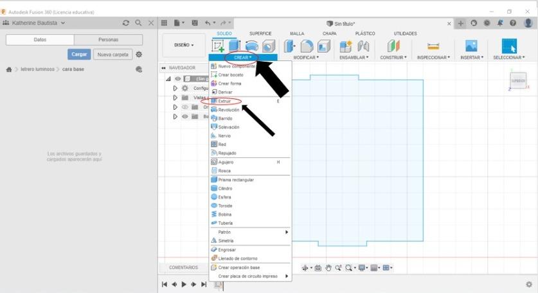
Task: Click the Zoom window magnifier icon
Action: pos(349,268)
